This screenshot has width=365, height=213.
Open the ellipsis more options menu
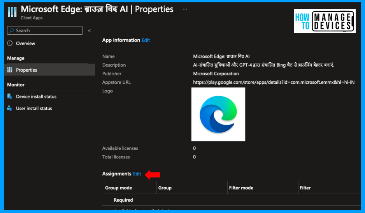[185, 9]
